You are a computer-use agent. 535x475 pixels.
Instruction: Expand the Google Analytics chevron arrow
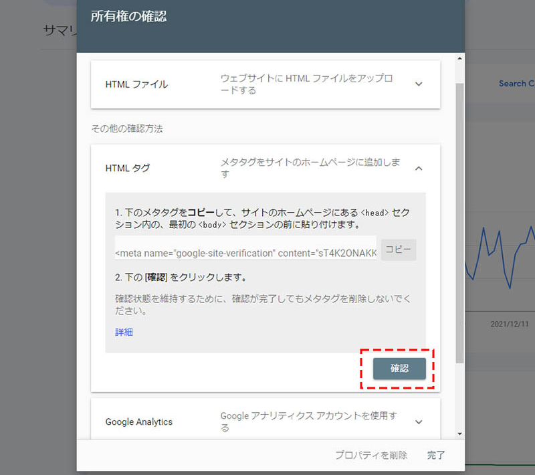click(419, 422)
